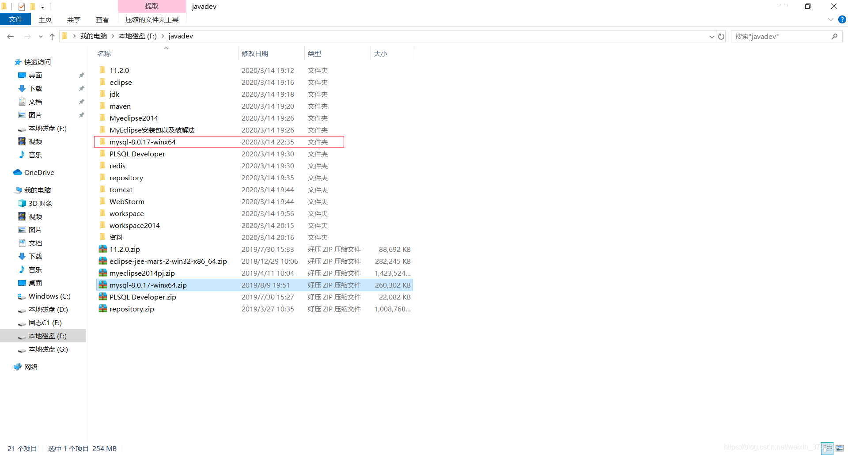The image size is (848, 455).
Task: Select 本地磁盘 (D:) in the sidebar
Action: (48, 309)
